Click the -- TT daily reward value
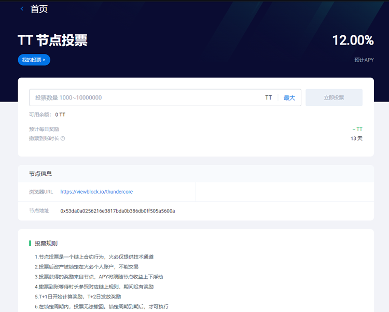This screenshot has height=312, width=389. (357, 129)
